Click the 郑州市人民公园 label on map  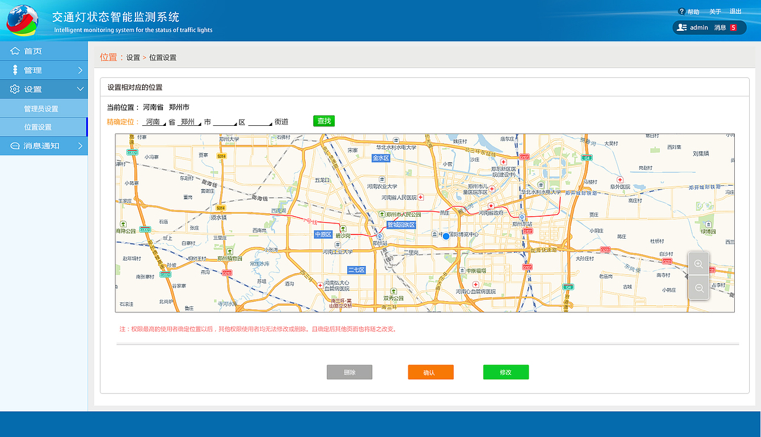(404, 214)
